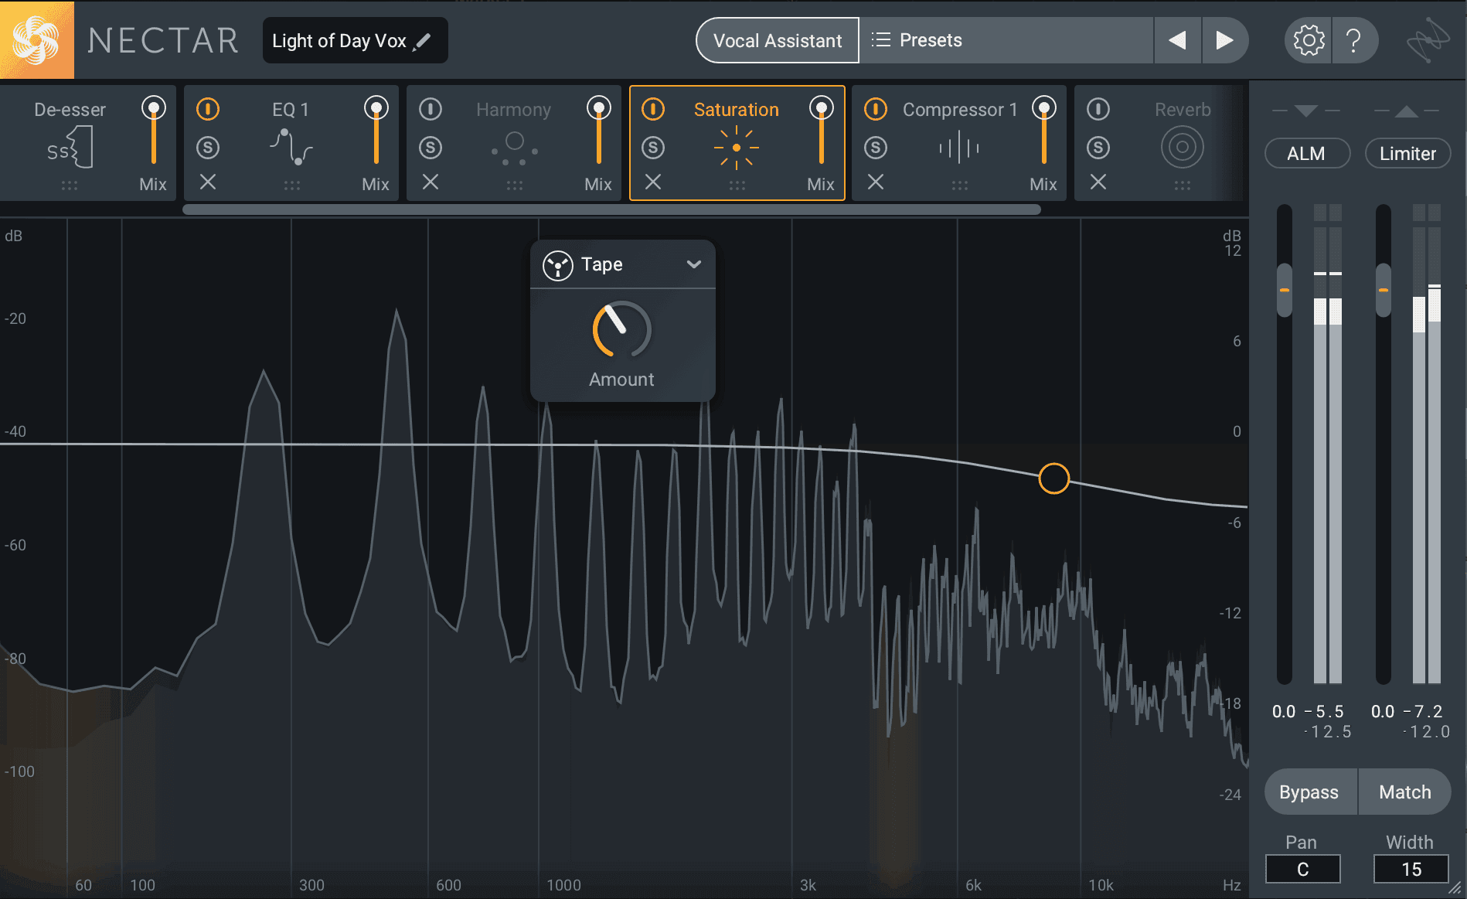1467x899 pixels.
Task: Select the high-shelf EQ node
Action: 1053,478
